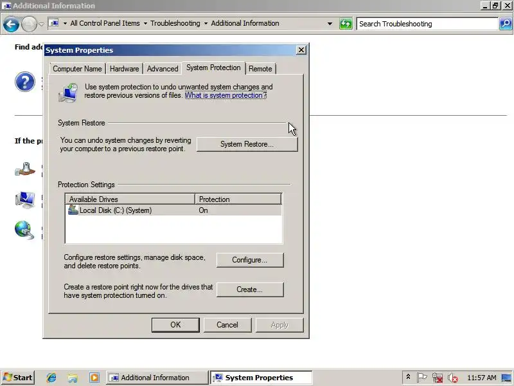
Task: Focus the Search Troubleshooting field
Action: 427,24
